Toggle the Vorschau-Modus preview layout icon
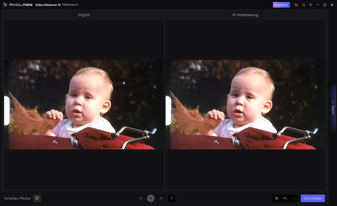The image size is (337, 206). point(37,198)
